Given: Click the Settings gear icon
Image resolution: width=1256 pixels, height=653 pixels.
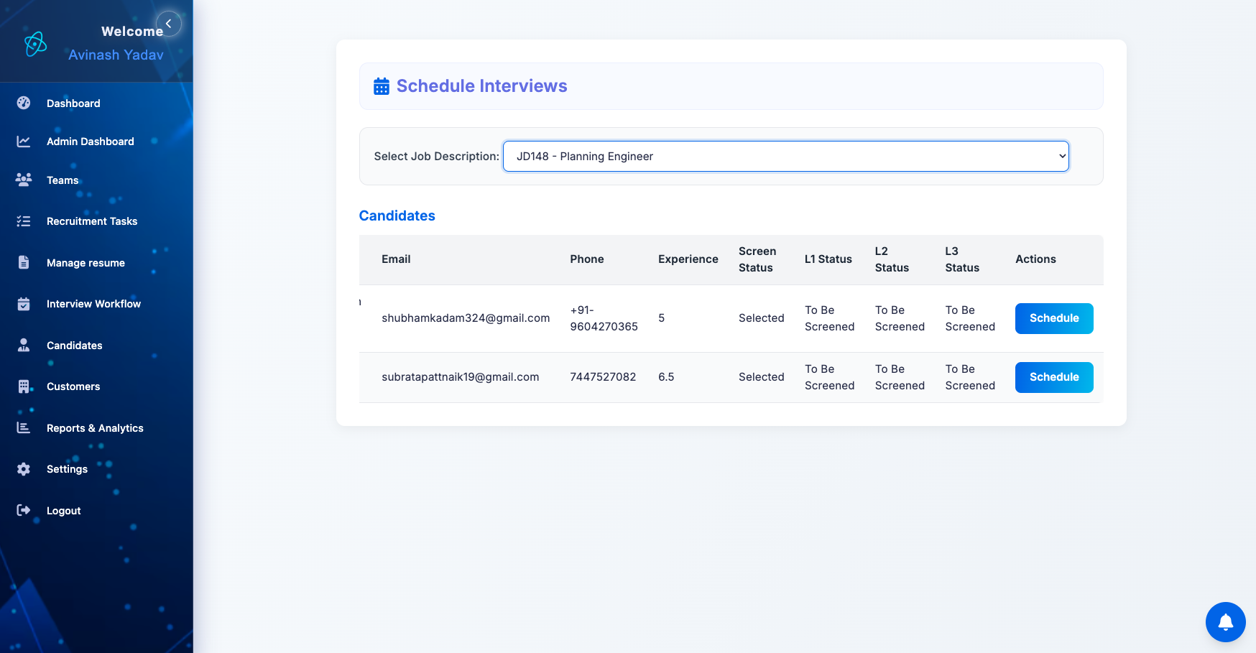Looking at the screenshot, I should 24,469.
